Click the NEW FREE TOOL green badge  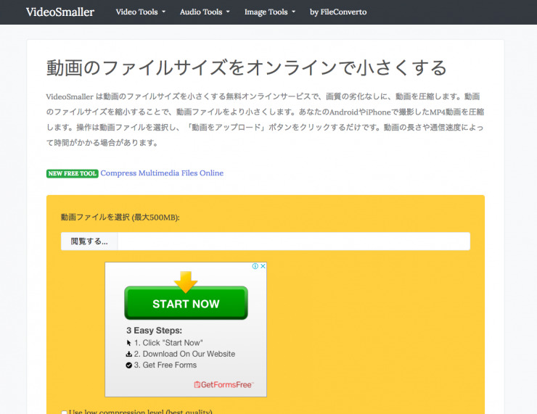pyautogui.click(x=73, y=173)
